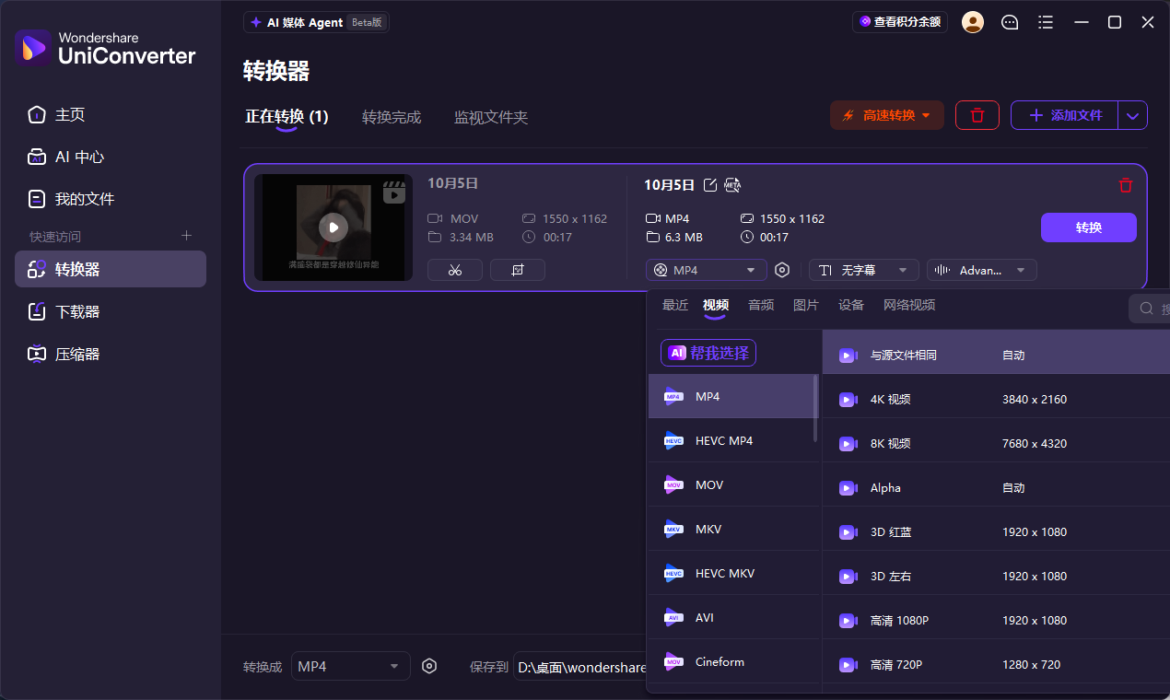The width and height of the screenshot is (1170, 700).
Task: Play the 10月5日 video thumbnail
Action: [x=333, y=227]
